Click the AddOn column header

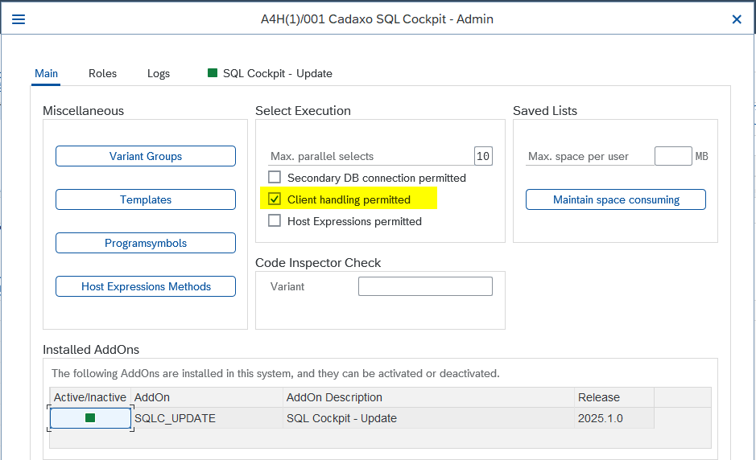coord(207,397)
